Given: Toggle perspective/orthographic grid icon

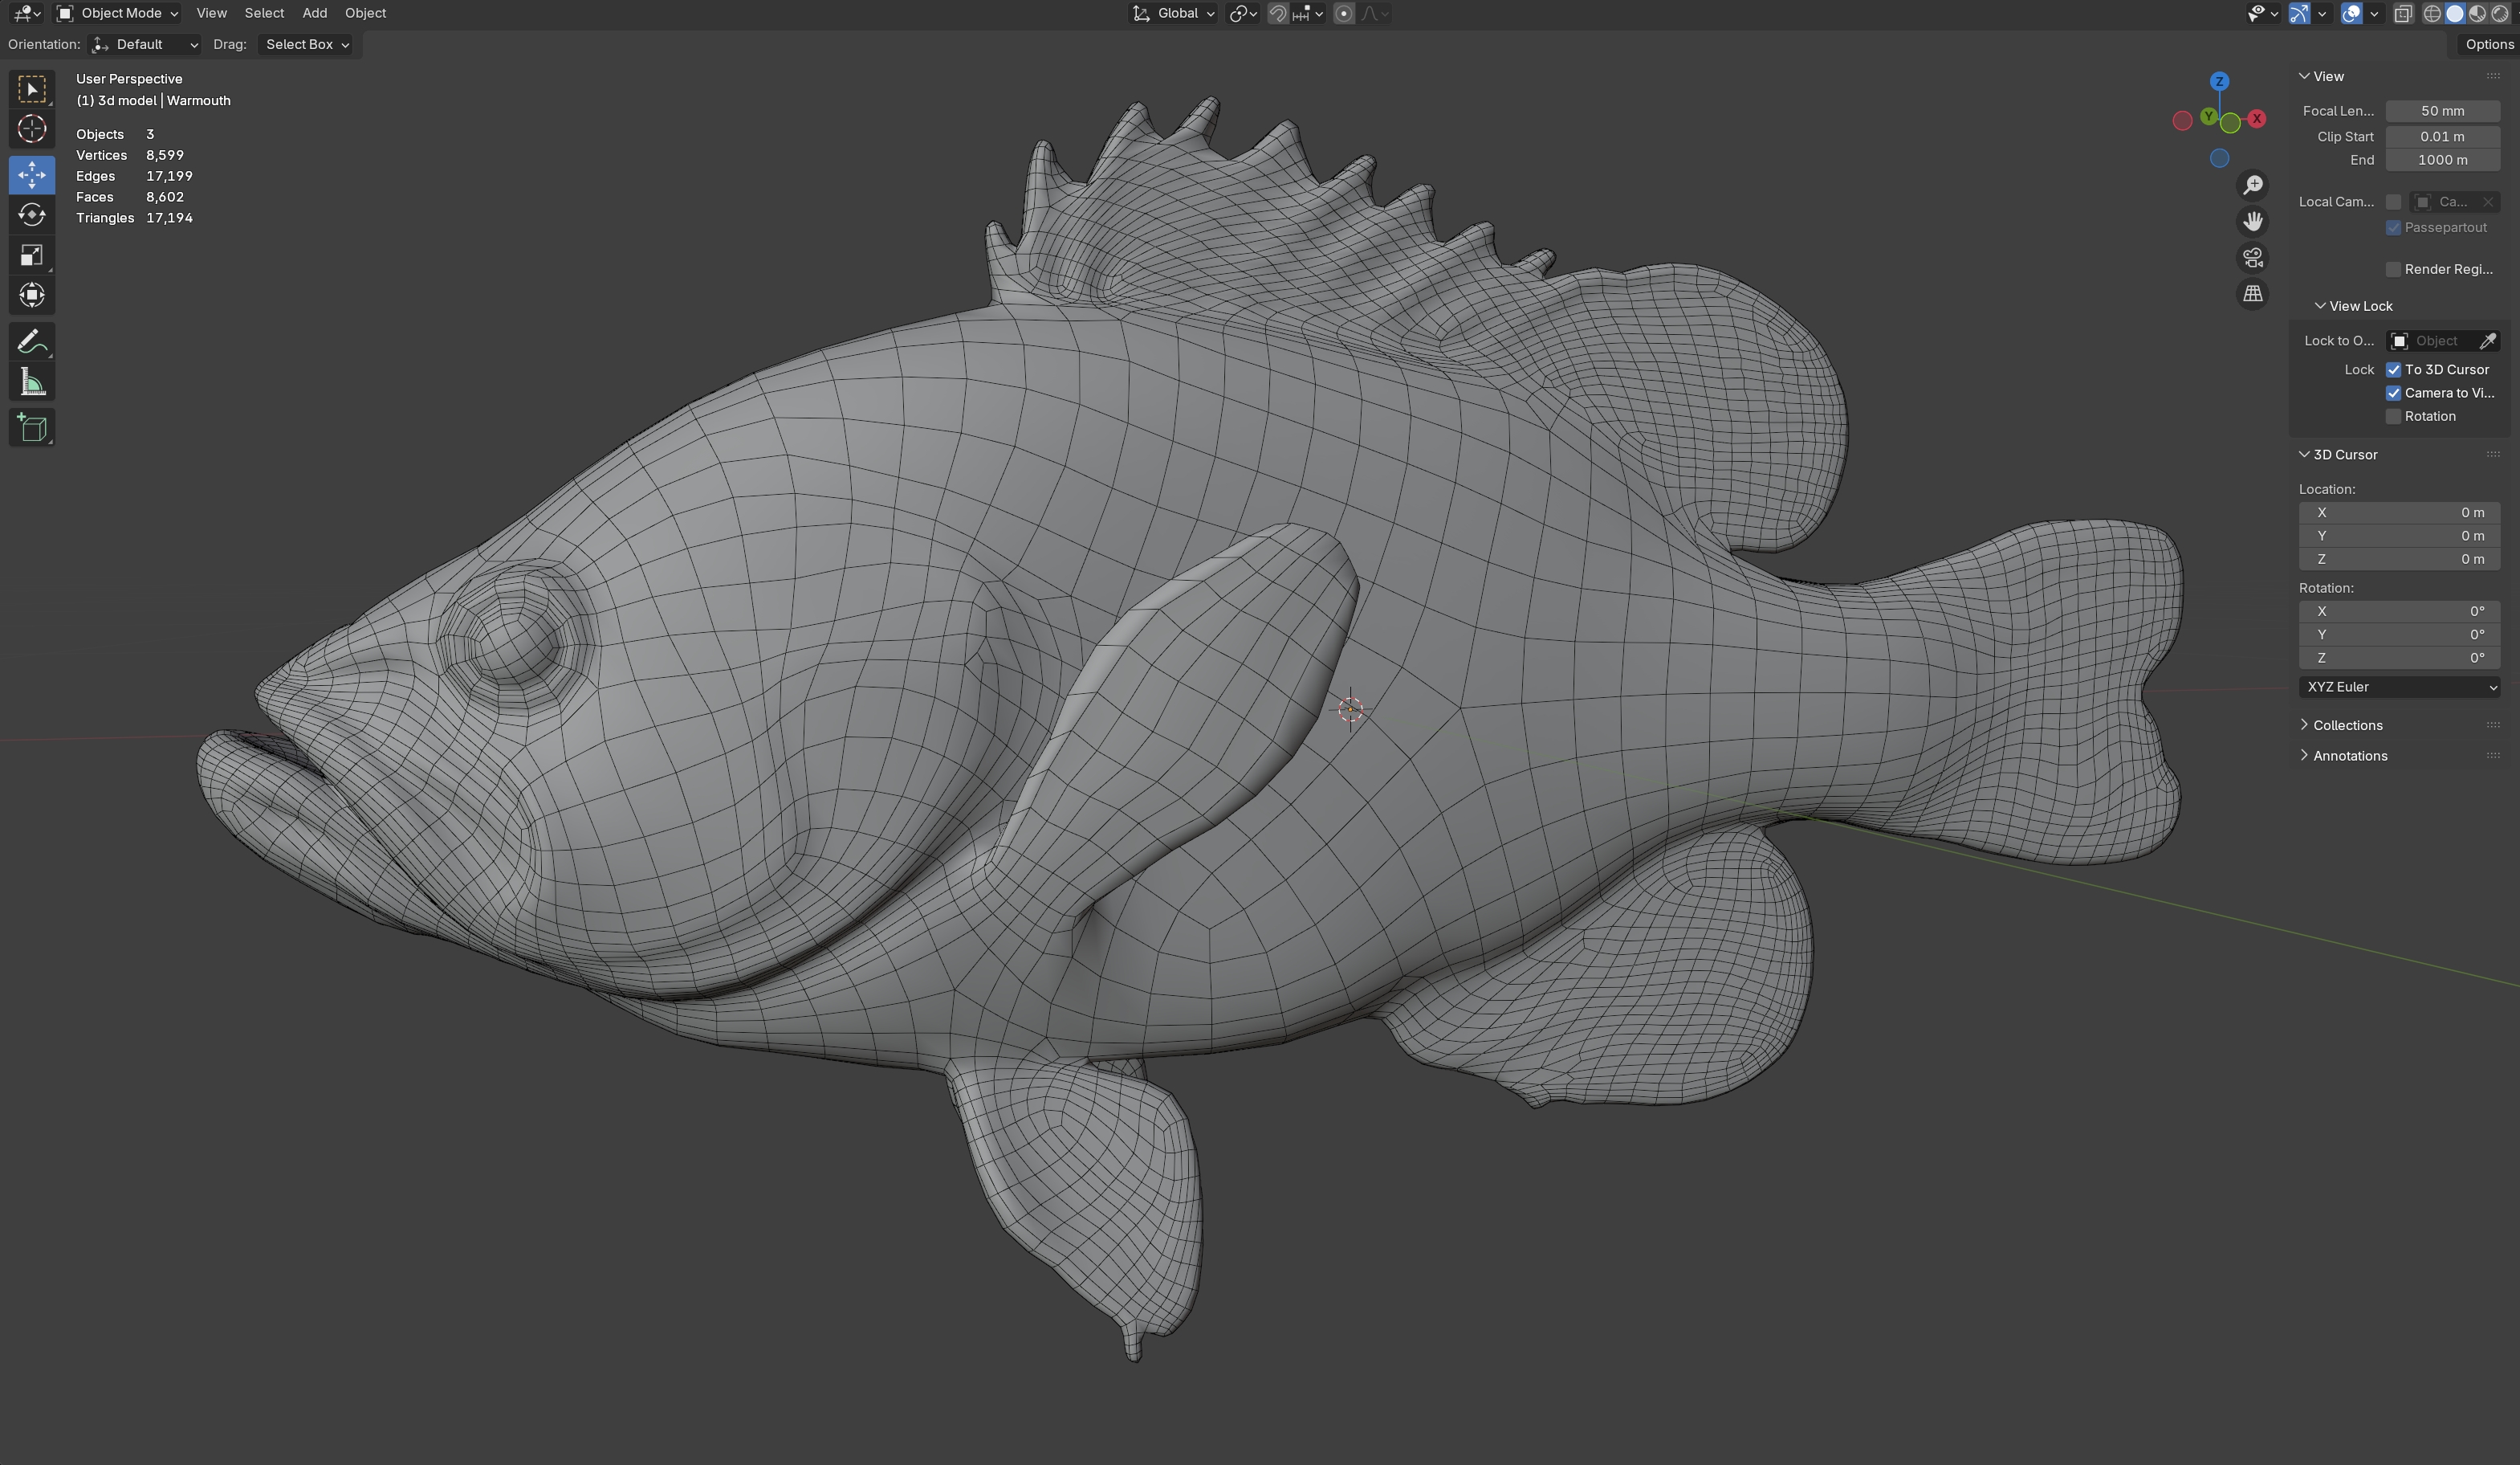Looking at the screenshot, I should (x=2252, y=294).
